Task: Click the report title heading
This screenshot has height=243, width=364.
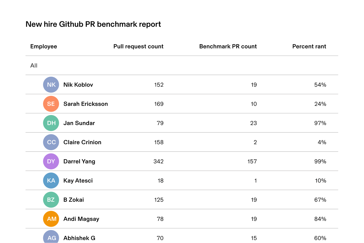Action: click(x=93, y=24)
